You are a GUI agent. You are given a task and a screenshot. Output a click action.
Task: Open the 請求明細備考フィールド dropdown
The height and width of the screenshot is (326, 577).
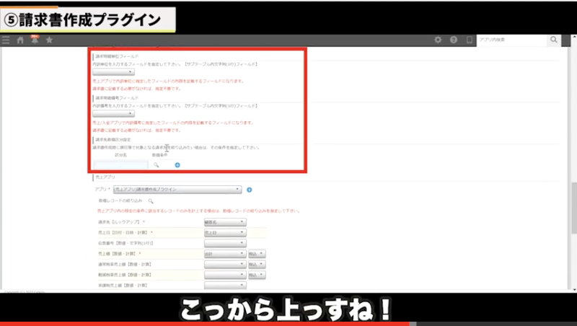(x=113, y=113)
